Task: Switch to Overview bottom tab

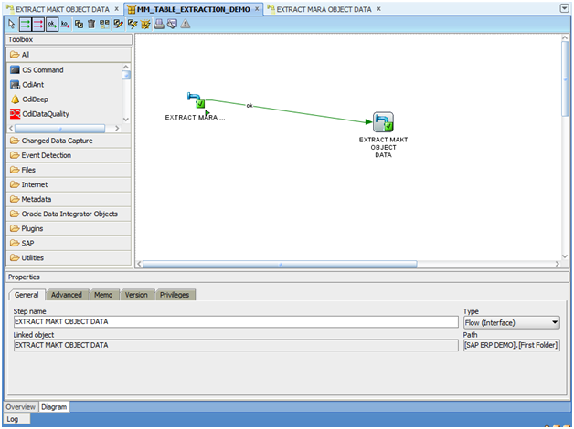Action: (20, 407)
